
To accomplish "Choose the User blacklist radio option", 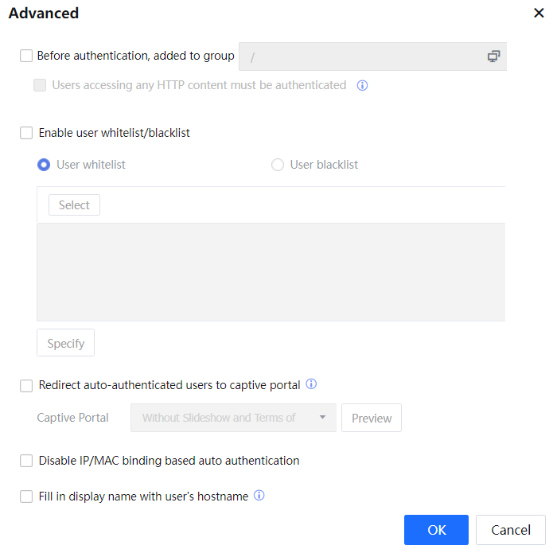I will [x=278, y=165].
